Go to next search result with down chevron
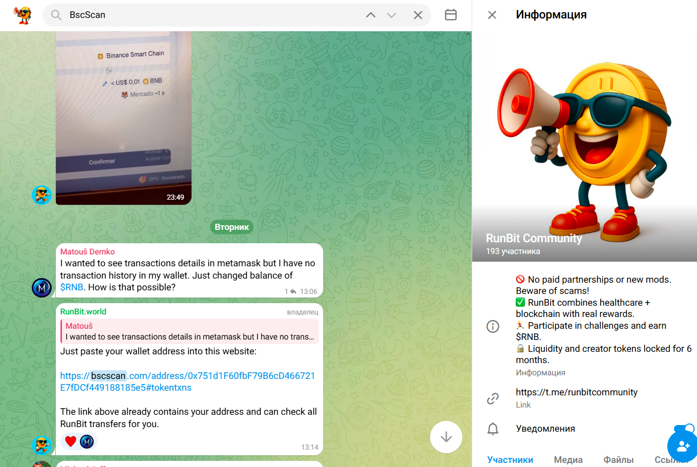Viewport: 697px width, 467px height. [x=392, y=15]
